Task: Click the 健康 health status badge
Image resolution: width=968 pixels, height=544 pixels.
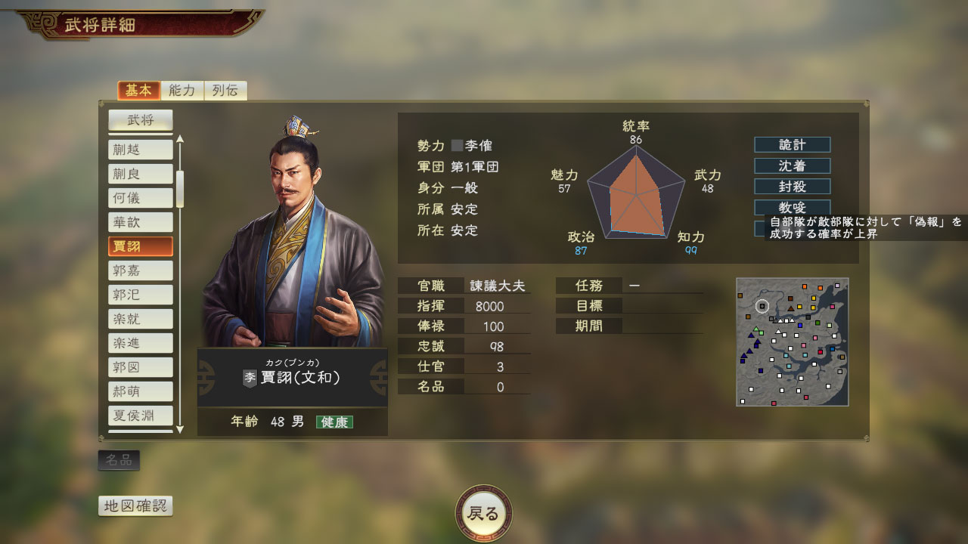Action: (334, 422)
